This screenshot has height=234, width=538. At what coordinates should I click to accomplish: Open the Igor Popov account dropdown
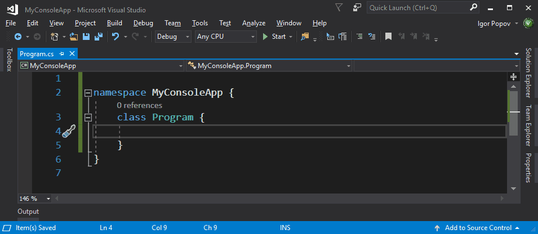[x=517, y=24]
